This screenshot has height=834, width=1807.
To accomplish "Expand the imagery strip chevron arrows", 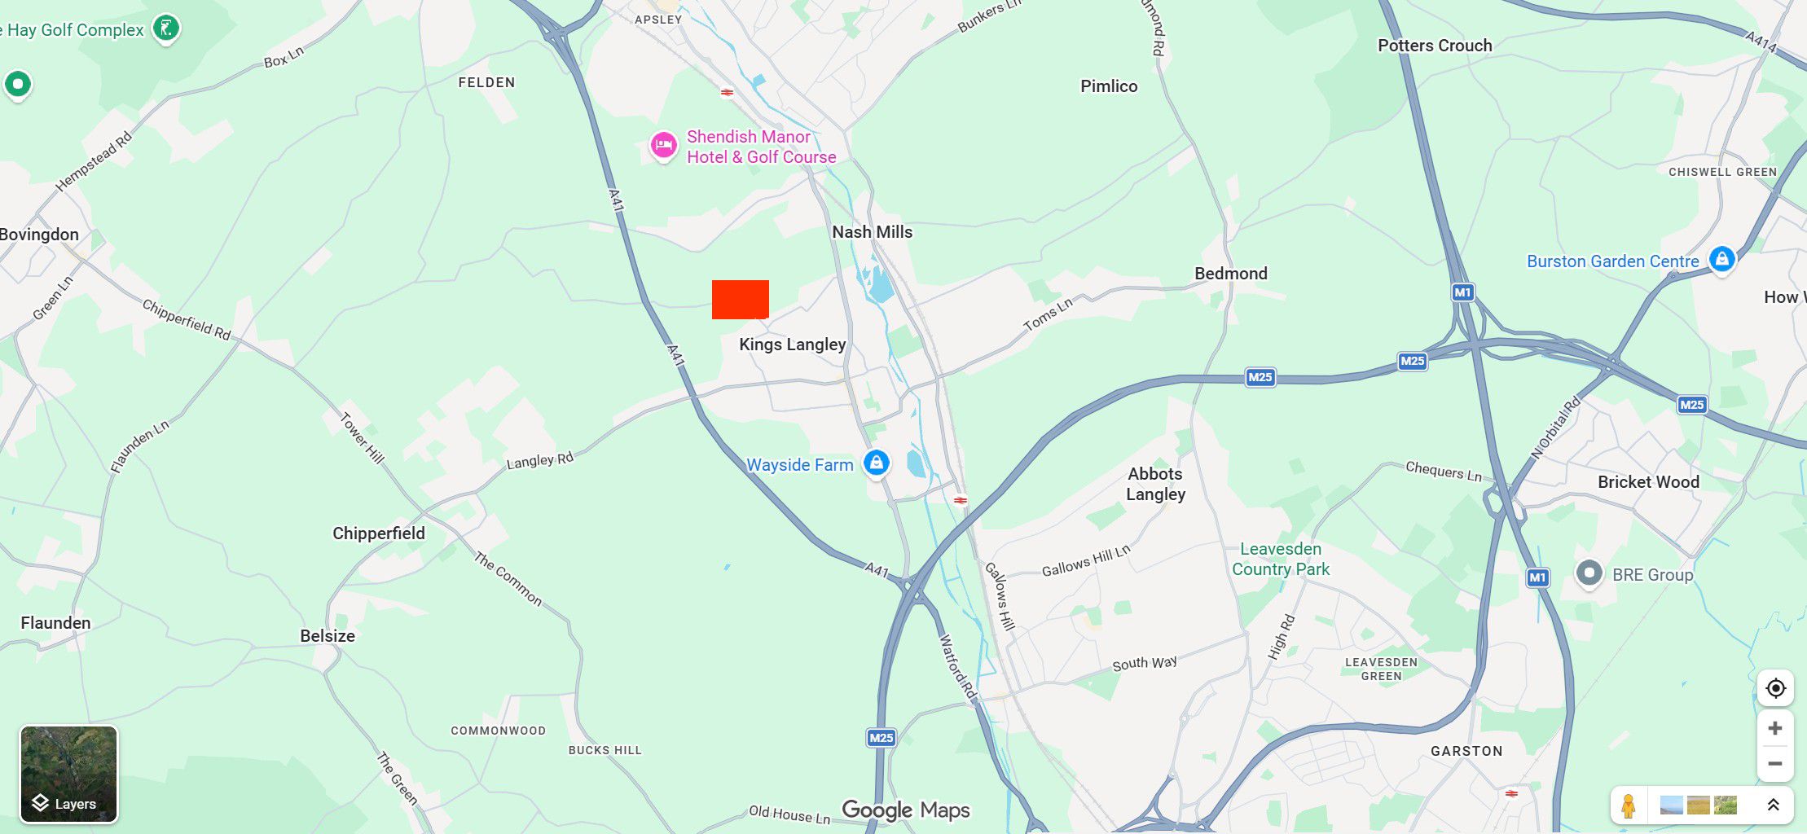I will tap(1773, 805).
